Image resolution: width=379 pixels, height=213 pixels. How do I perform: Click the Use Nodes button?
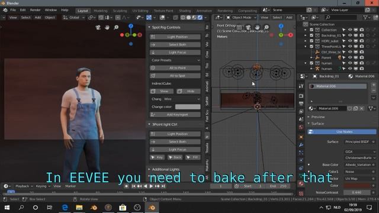pyautogui.click(x=342, y=131)
